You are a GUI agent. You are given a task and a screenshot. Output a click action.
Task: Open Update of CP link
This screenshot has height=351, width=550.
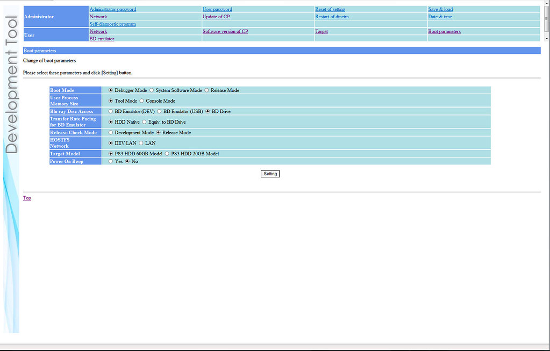coord(216,17)
